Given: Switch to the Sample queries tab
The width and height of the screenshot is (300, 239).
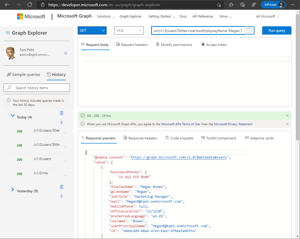Looking at the screenshot, I should [23, 75].
